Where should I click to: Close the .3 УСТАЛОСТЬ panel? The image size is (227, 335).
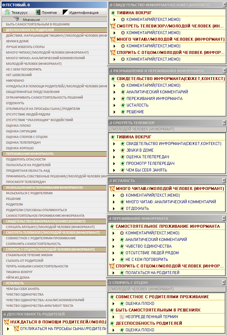pos(224,181)
